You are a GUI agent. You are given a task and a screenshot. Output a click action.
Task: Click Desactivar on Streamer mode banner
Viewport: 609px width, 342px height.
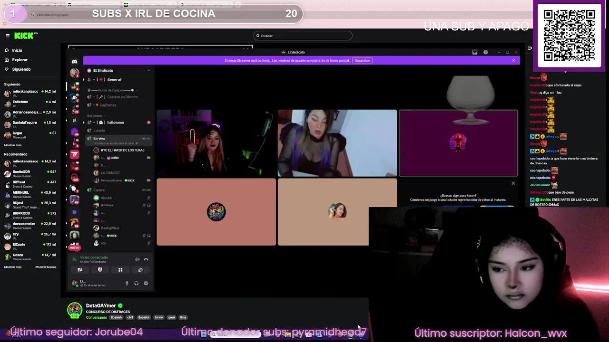click(362, 60)
